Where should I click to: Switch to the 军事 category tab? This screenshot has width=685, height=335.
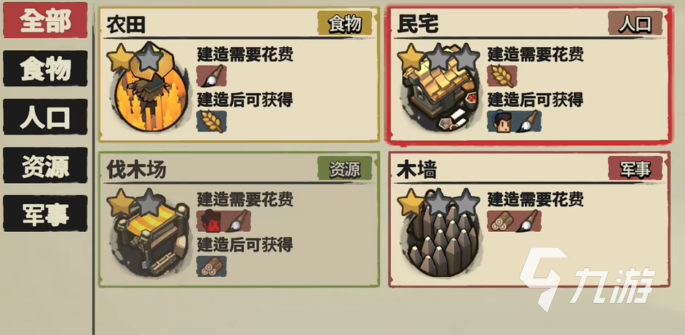point(45,214)
